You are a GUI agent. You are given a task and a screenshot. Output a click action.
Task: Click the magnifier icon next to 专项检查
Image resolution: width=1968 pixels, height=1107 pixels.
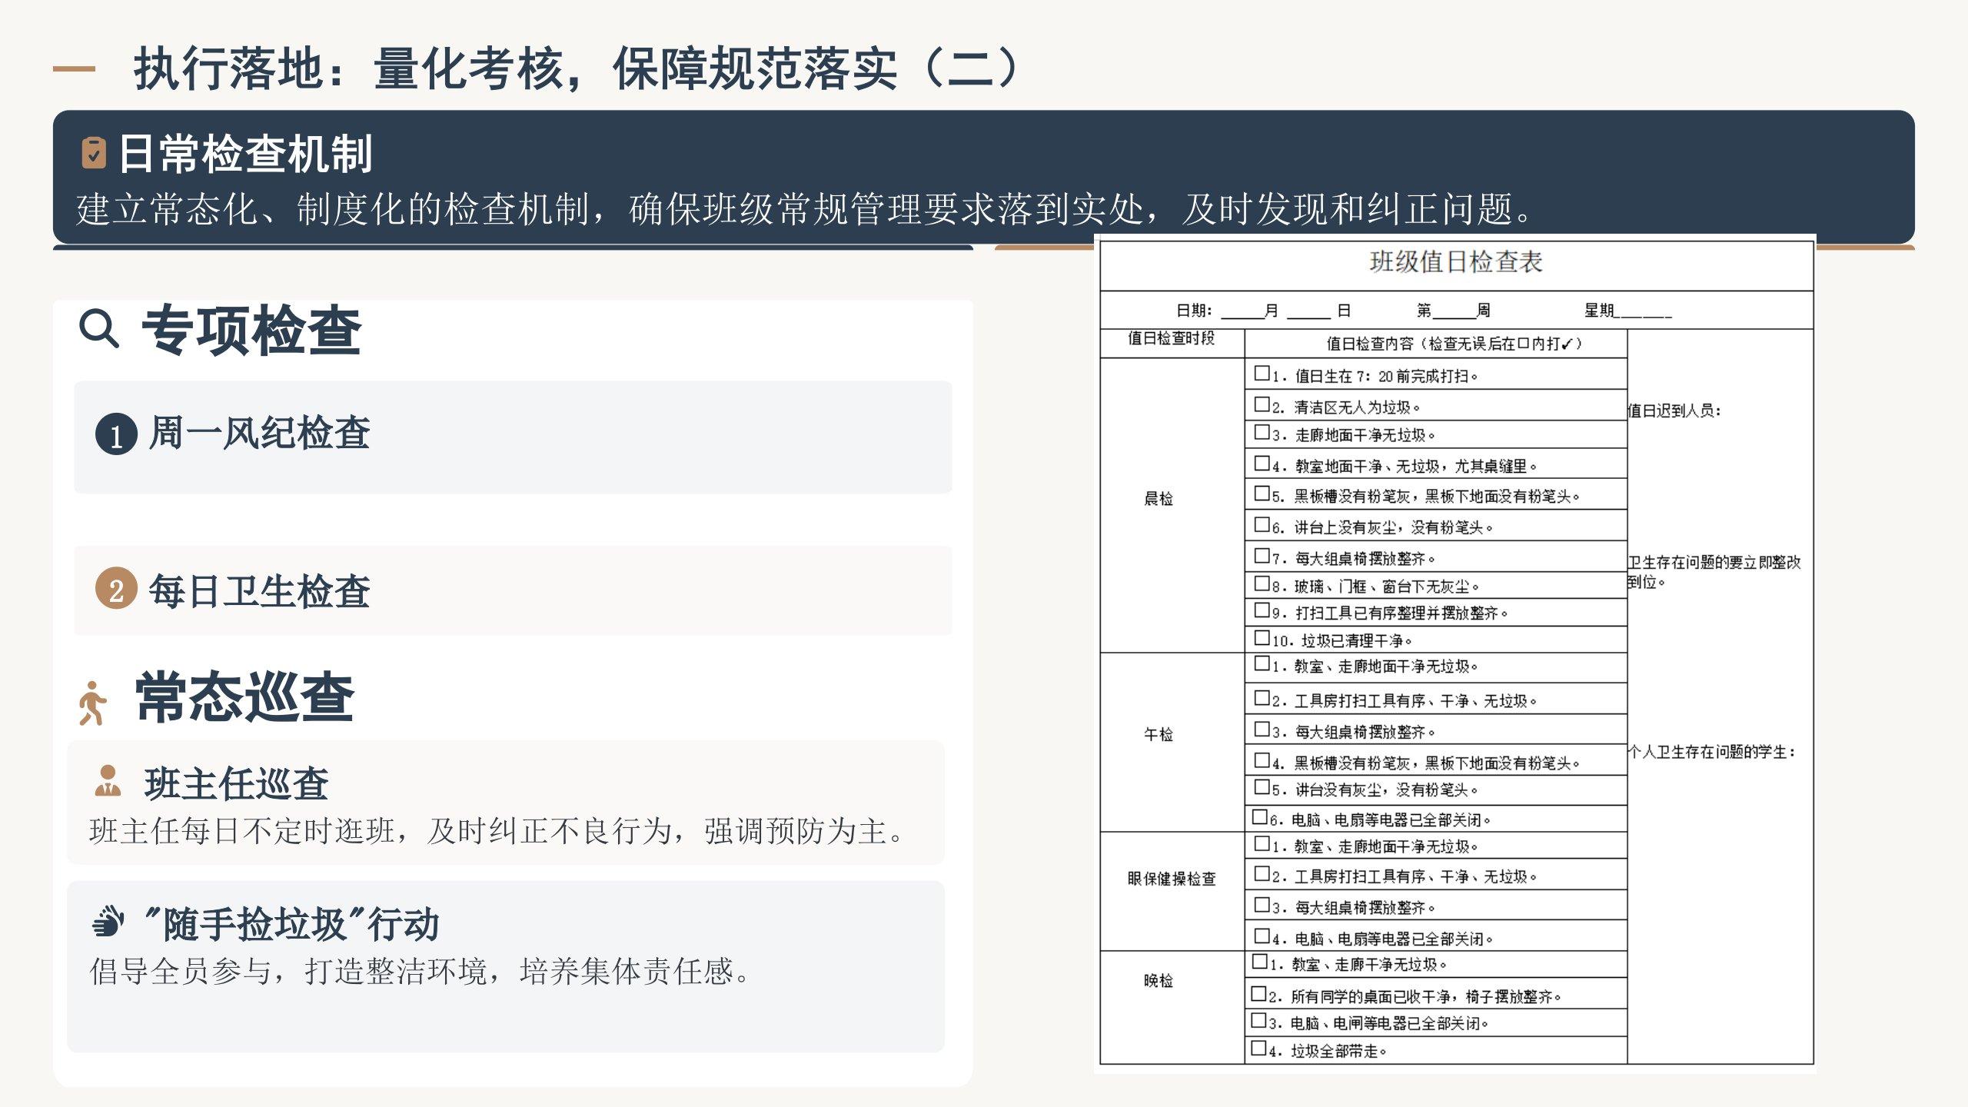(99, 329)
